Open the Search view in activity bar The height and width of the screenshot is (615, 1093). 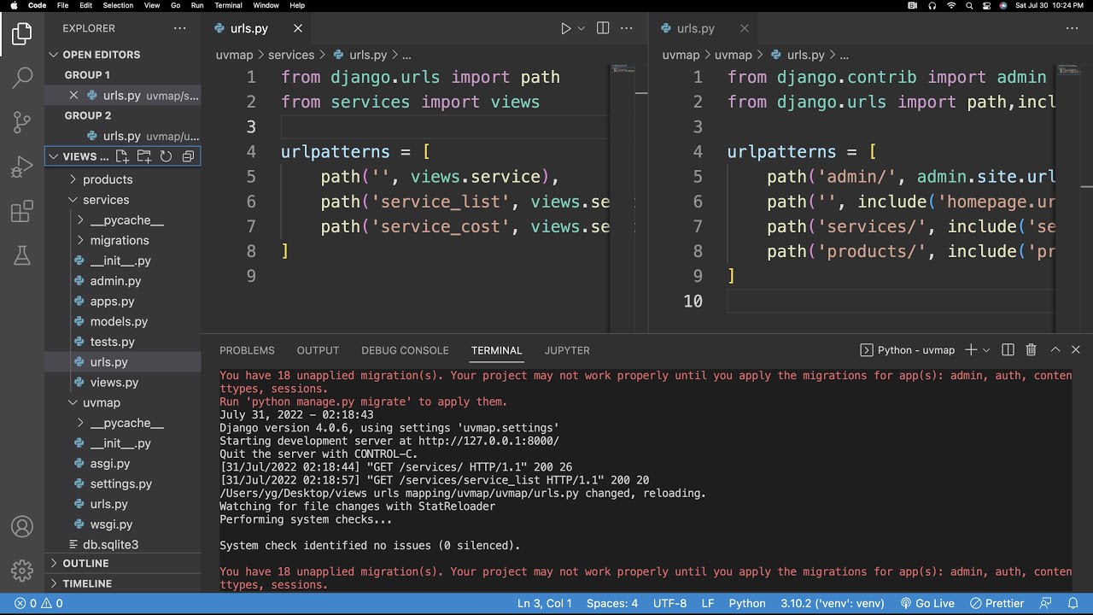(x=22, y=79)
